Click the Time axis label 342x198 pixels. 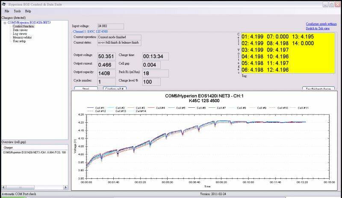point(207,186)
